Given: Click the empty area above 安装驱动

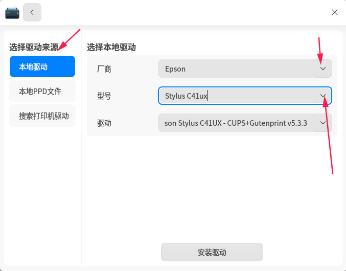Looking at the screenshot, I should (212, 188).
